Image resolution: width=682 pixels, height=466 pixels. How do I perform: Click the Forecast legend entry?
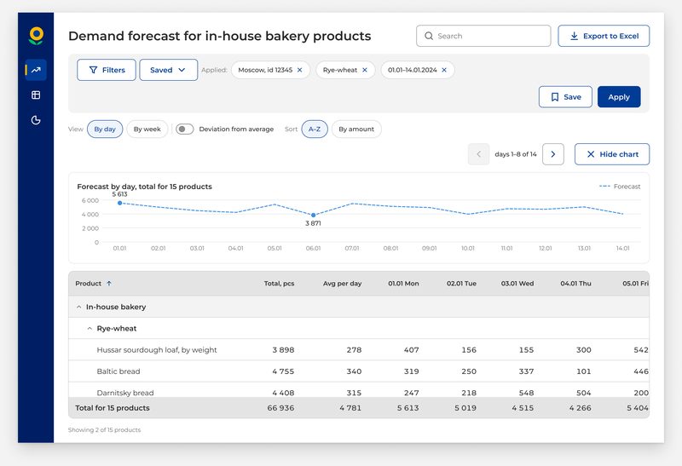[620, 187]
